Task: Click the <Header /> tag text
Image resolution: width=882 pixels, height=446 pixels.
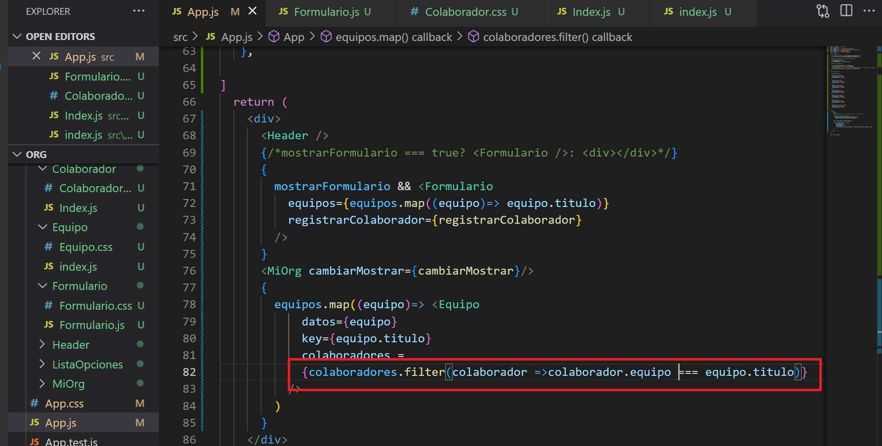Action: [x=295, y=135]
